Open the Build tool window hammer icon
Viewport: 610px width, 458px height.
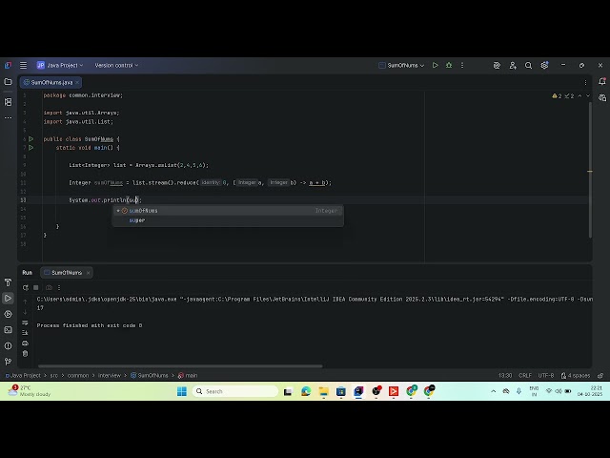[8, 282]
